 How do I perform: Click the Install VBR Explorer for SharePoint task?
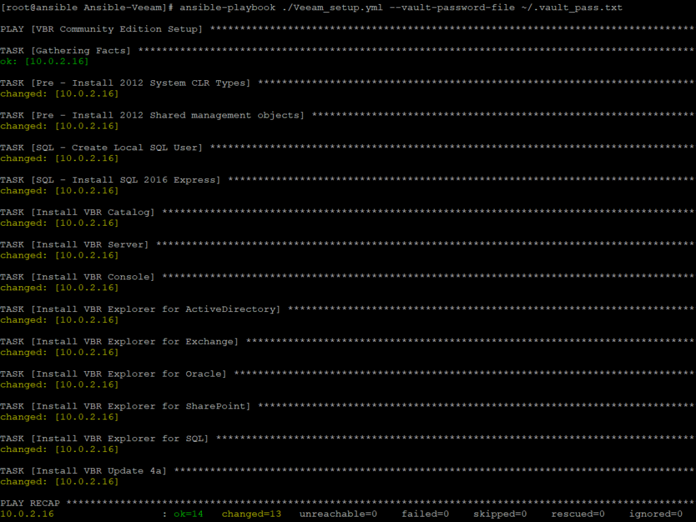point(126,406)
